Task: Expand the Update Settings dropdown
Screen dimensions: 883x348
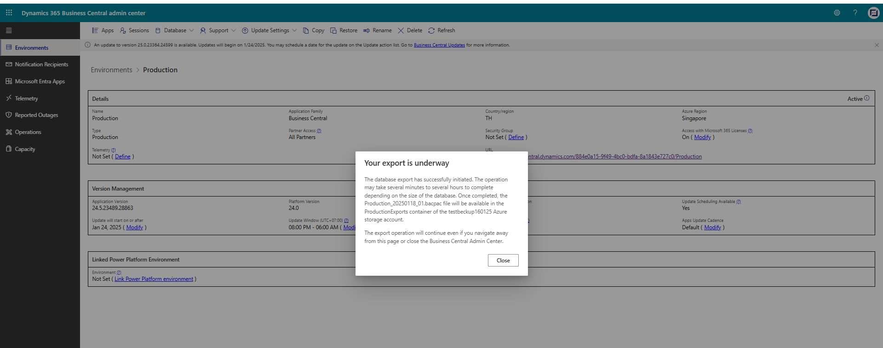Action: pyautogui.click(x=269, y=30)
